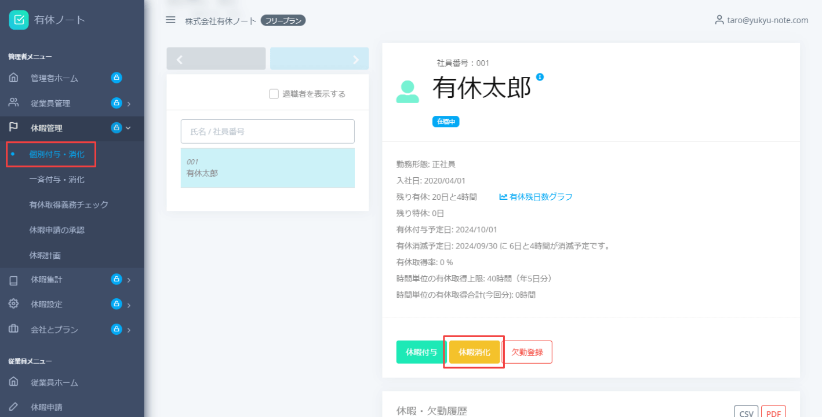This screenshot has height=417, width=822.
Task: Click the CSV export button
Action: (746, 412)
